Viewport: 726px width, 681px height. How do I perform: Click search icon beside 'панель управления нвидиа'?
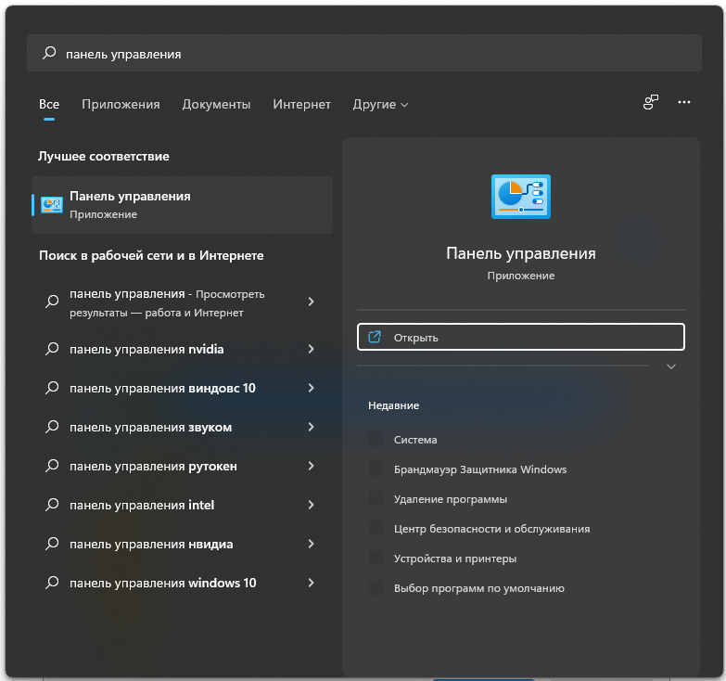coord(52,543)
